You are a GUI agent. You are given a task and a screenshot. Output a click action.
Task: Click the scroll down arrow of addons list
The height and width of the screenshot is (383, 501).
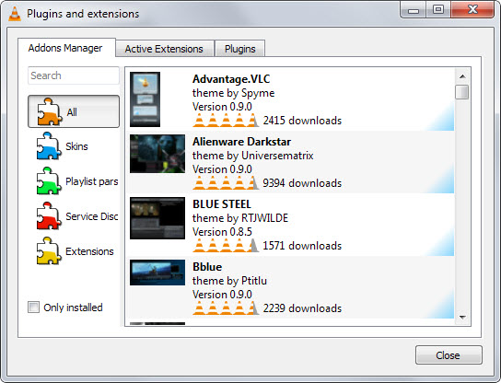pos(462,318)
